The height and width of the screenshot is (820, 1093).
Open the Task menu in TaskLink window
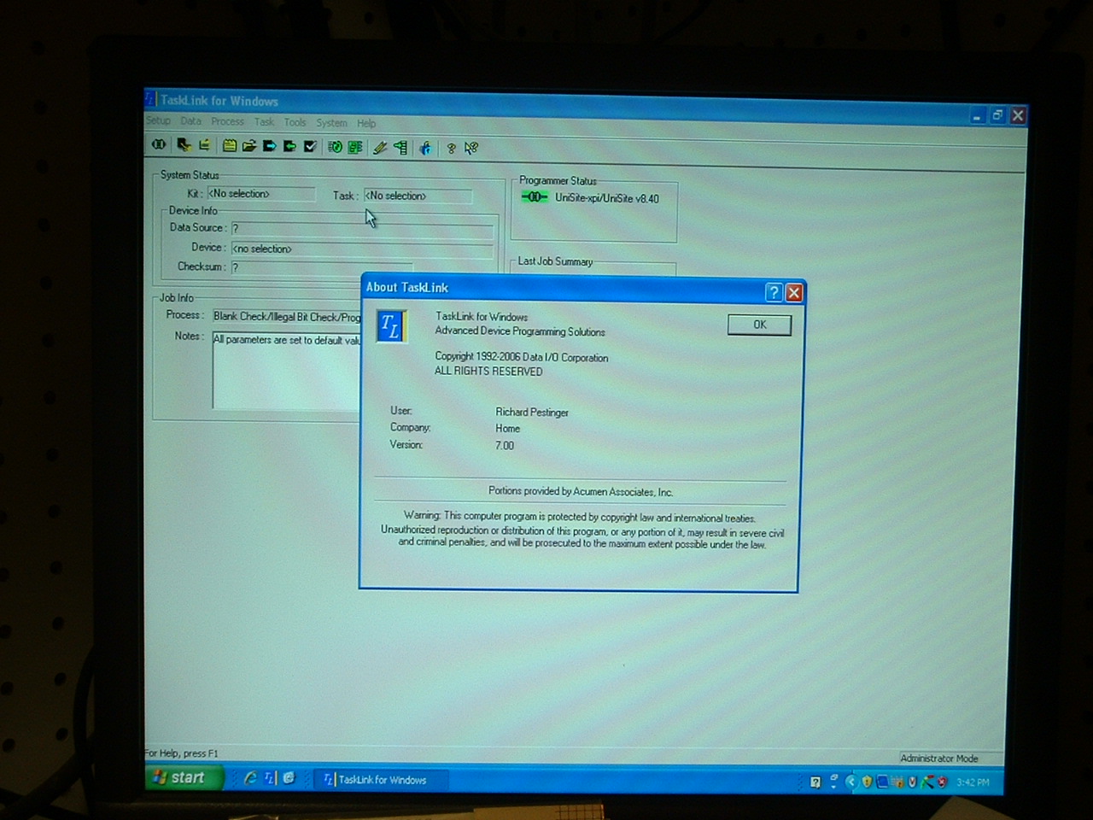click(x=264, y=122)
